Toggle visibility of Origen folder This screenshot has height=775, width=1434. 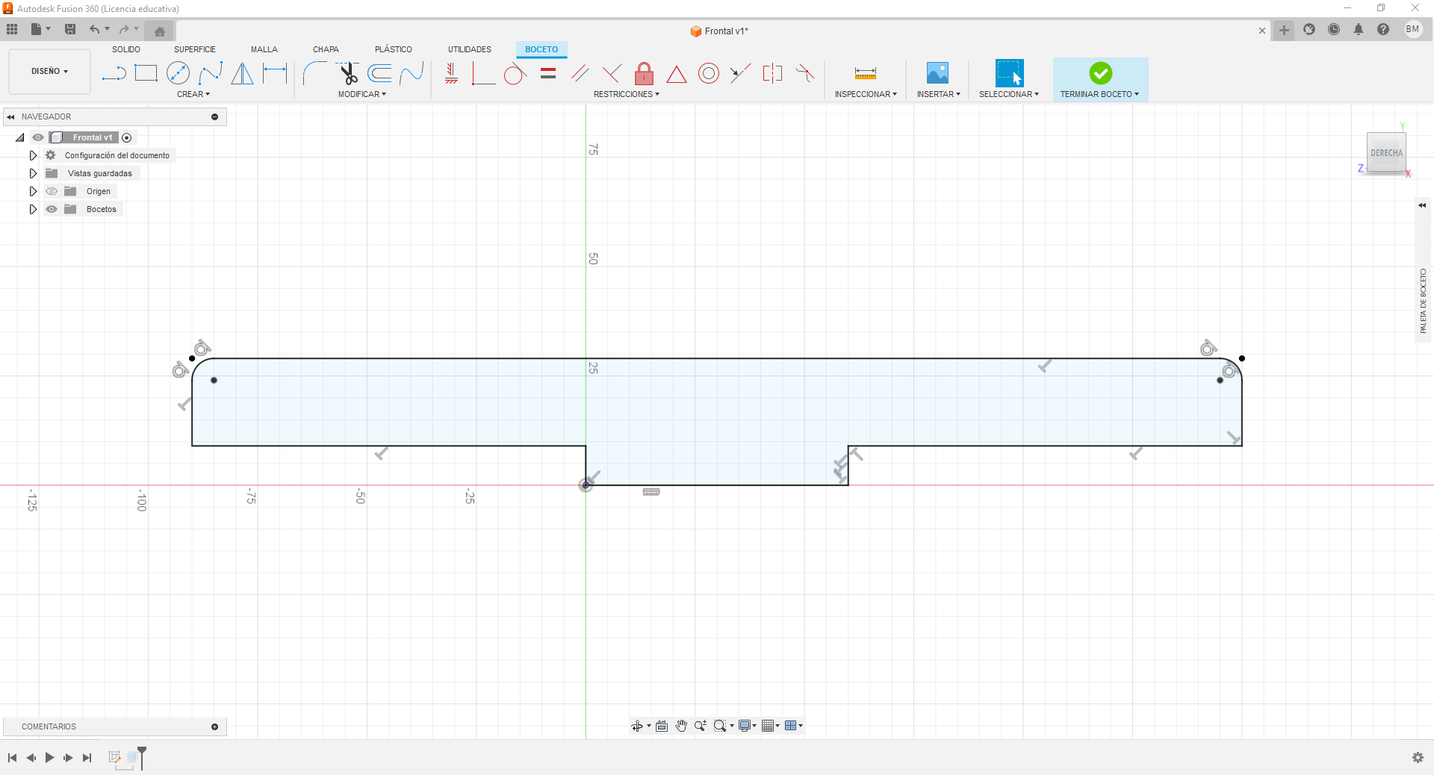click(52, 191)
